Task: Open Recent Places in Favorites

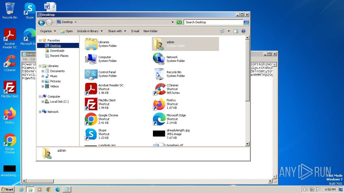Action: [59, 56]
